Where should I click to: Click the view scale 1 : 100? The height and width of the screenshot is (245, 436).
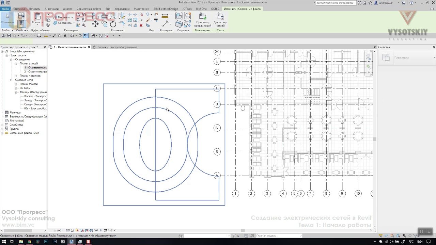tap(57, 230)
